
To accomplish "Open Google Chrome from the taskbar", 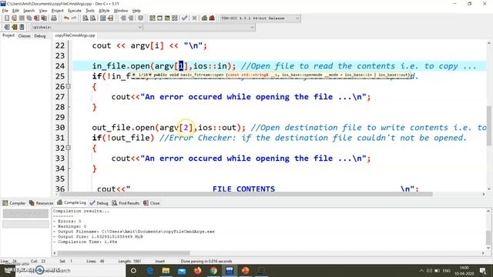I will click(213, 270).
